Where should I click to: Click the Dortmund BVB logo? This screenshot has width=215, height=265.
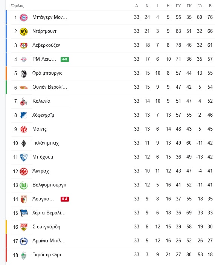click(24, 31)
